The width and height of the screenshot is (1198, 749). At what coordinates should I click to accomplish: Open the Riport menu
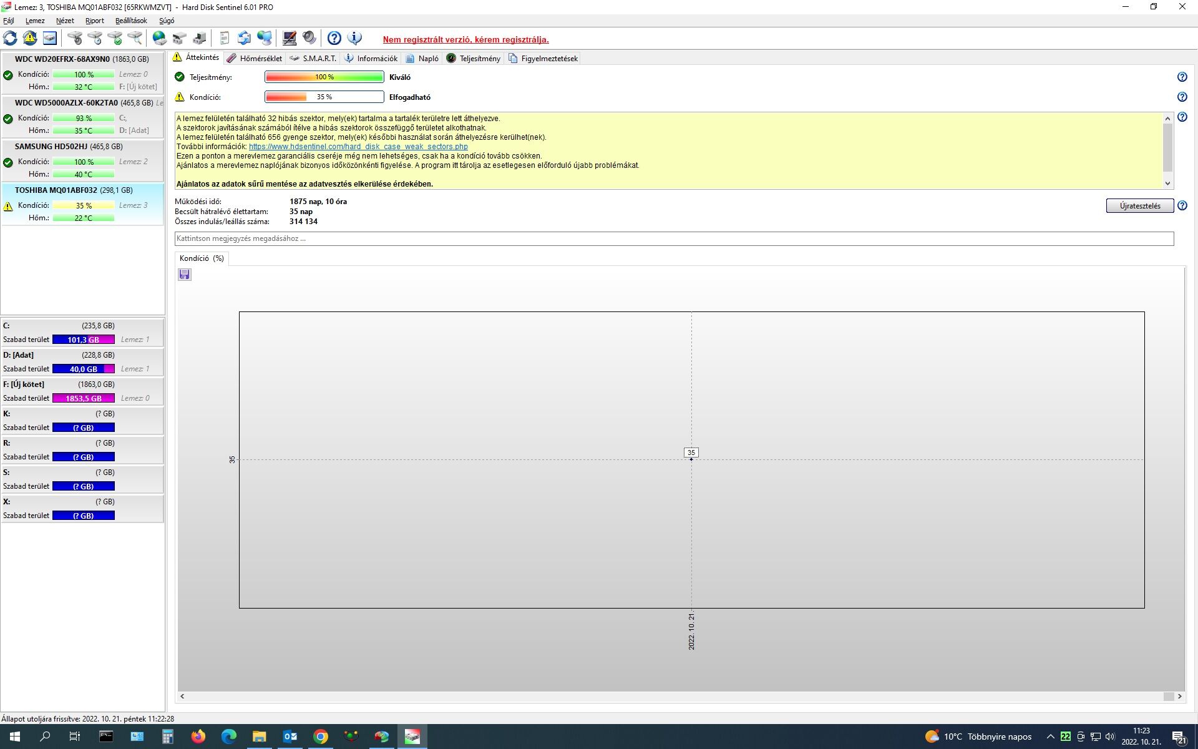coord(95,21)
